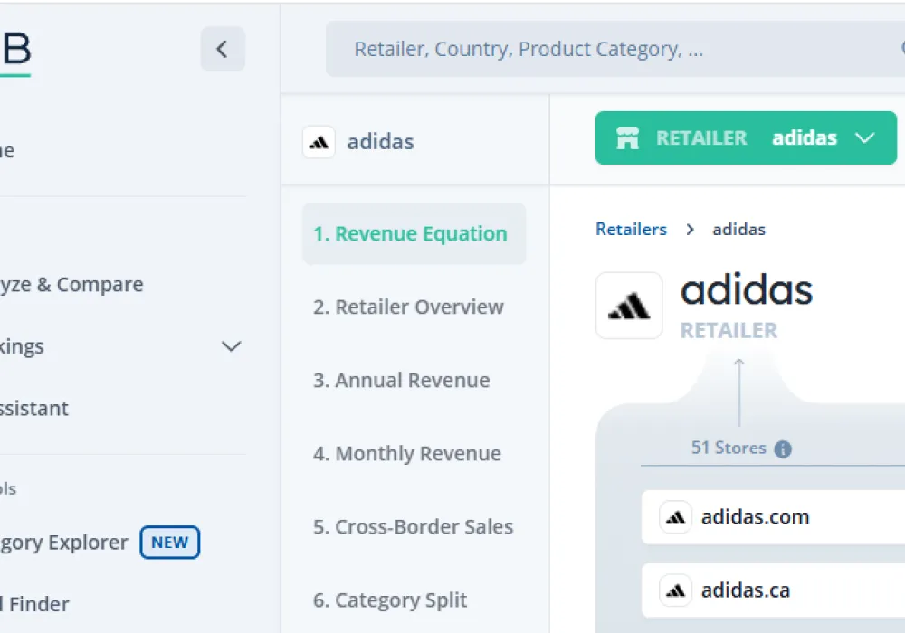
Task: Open Analyze & Compare in sidebar
Action: click(x=72, y=285)
